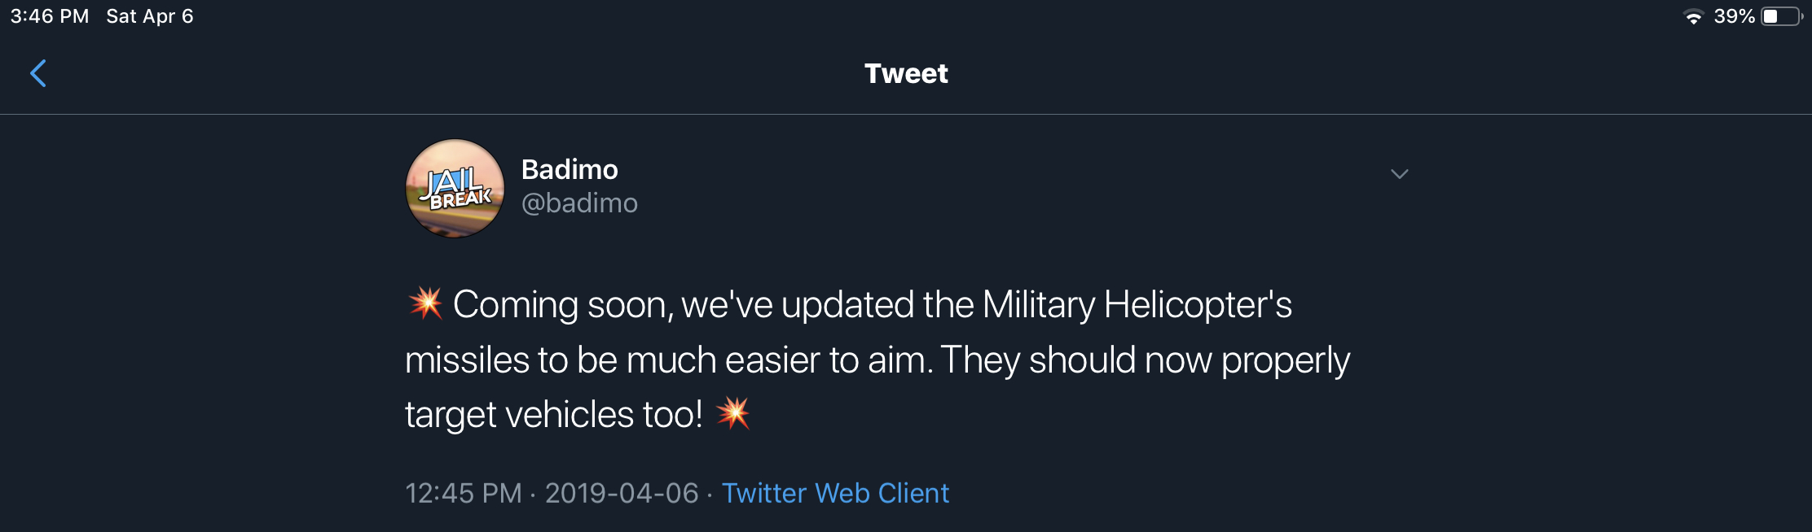Tap the blue back arrow
The width and height of the screenshot is (1812, 532).
tap(38, 73)
